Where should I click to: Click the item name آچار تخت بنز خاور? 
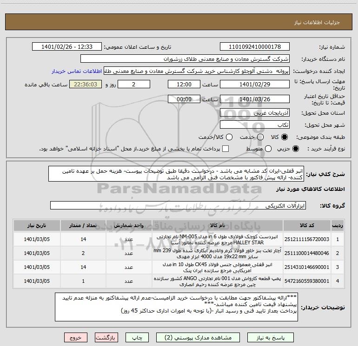218,254
